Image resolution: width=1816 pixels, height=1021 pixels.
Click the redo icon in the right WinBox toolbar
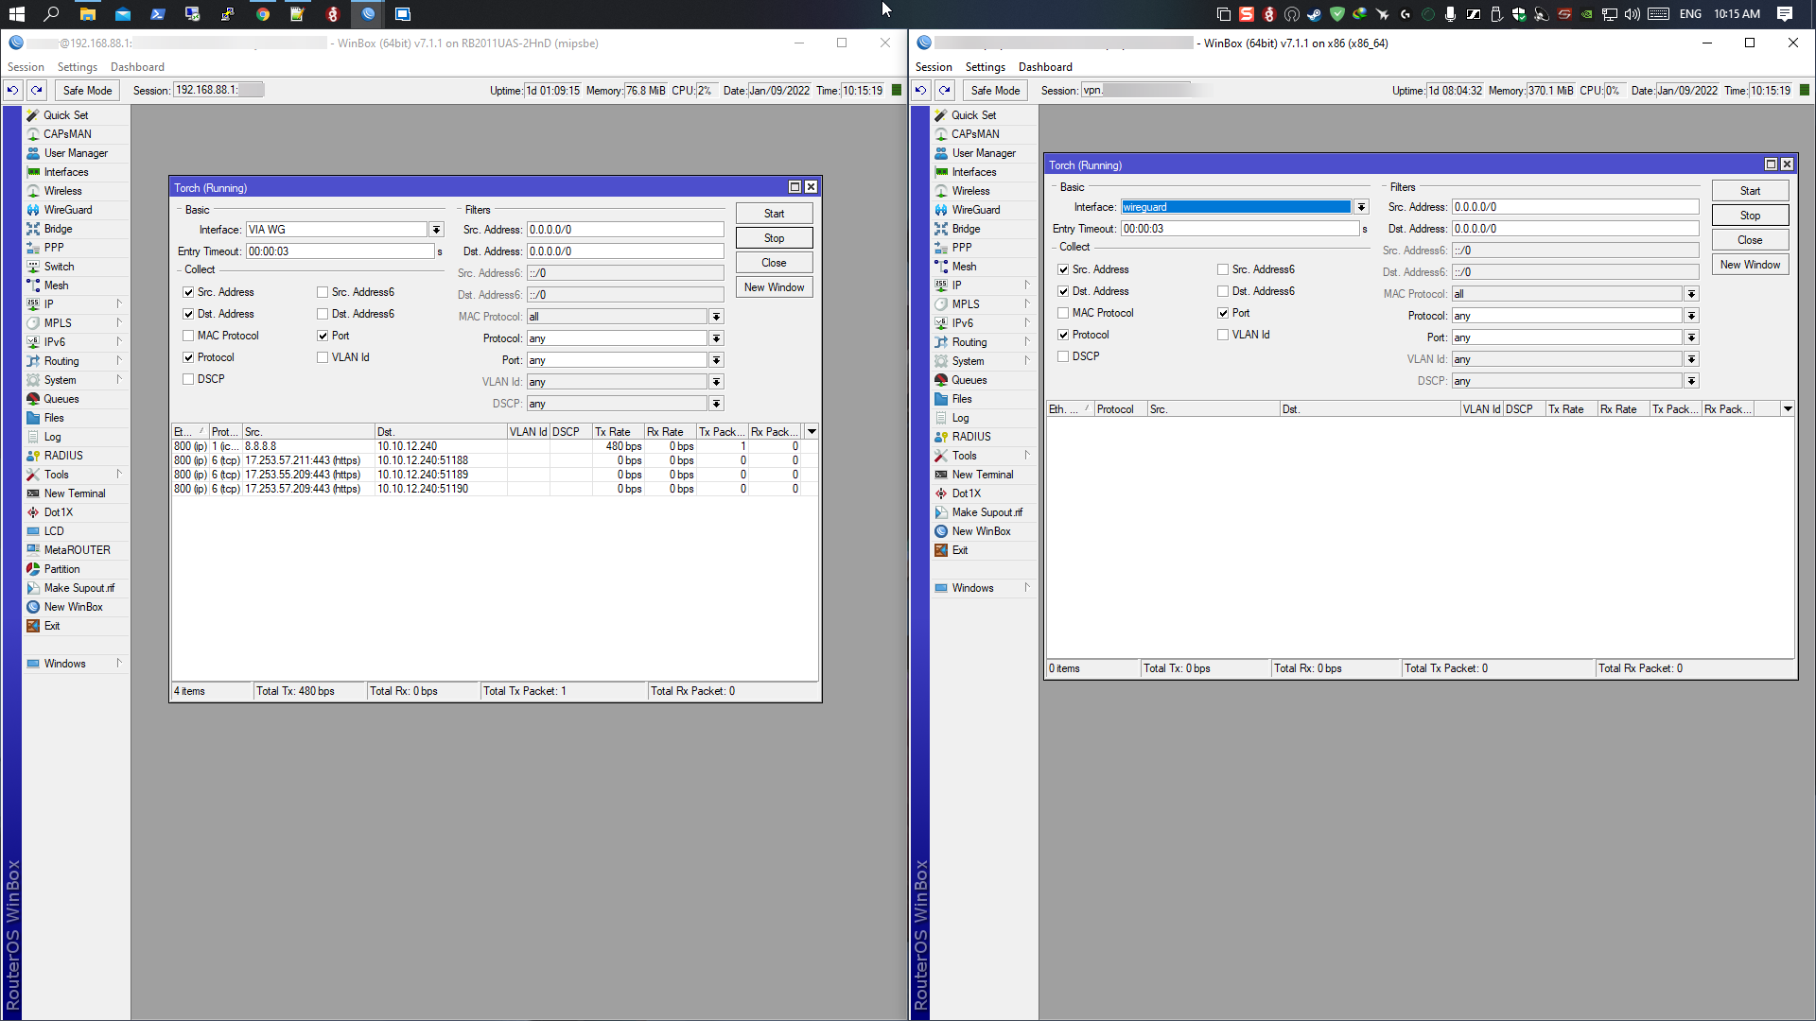944,91
